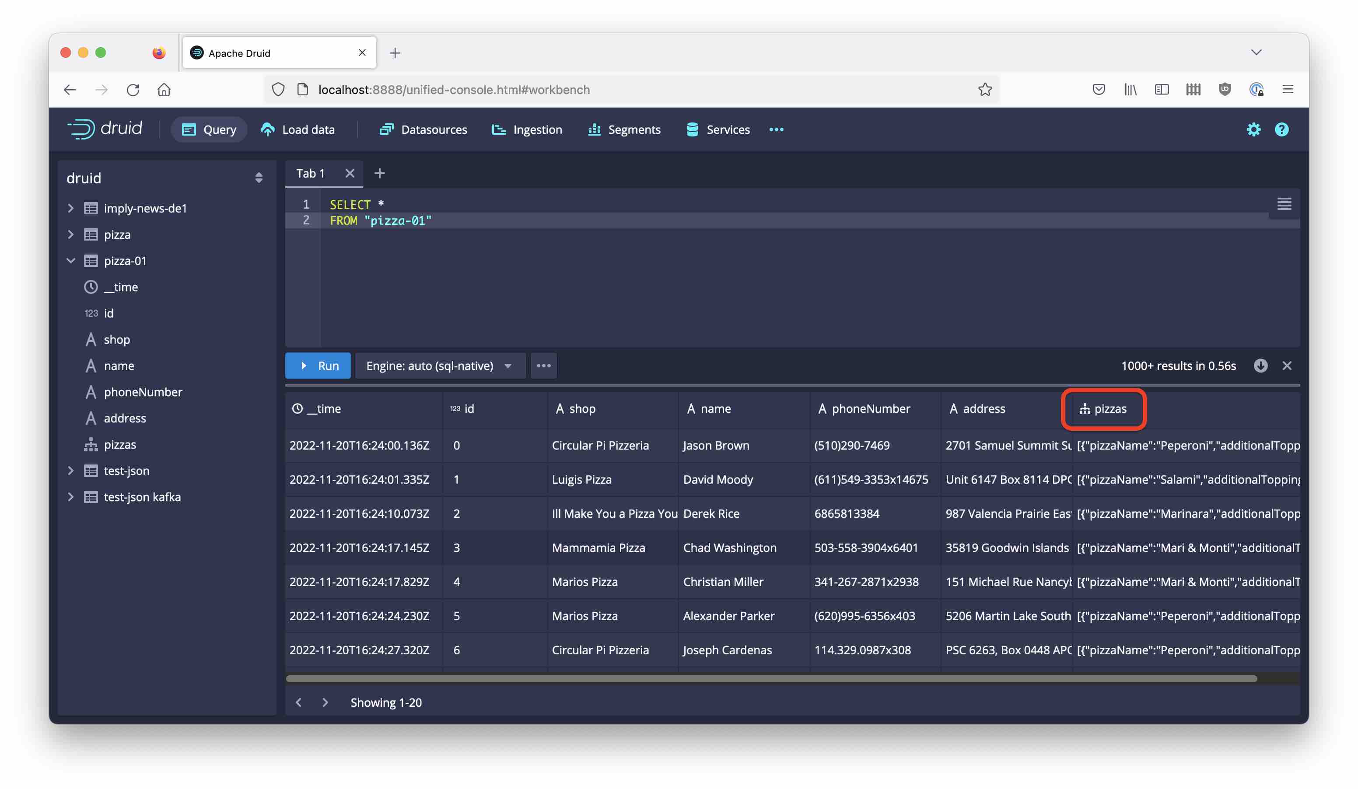
Task: Open help with the question mark icon
Action: click(1281, 129)
